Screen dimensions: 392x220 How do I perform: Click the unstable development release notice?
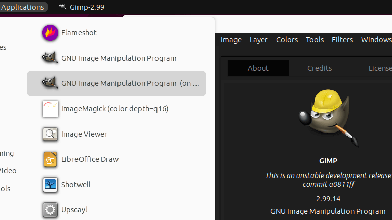pyautogui.click(x=329, y=175)
